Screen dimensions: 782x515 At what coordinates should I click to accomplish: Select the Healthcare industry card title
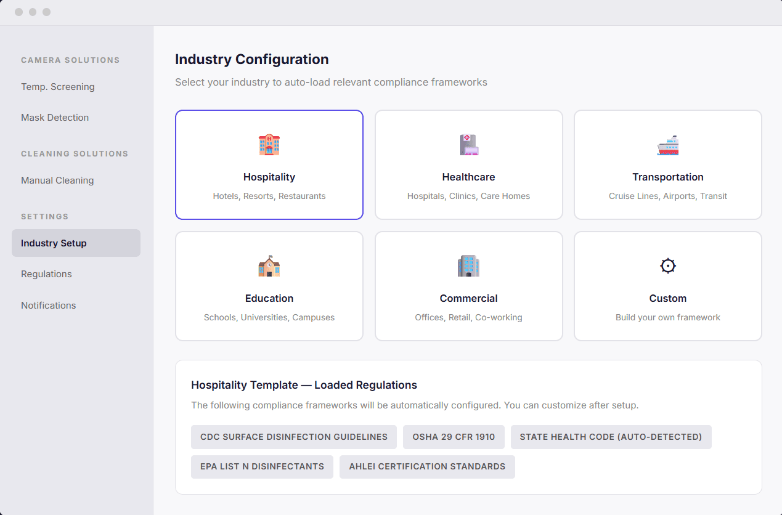(x=468, y=177)
